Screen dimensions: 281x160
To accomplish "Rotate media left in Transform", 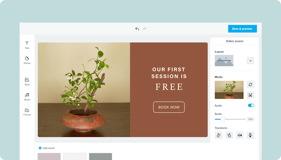I will click(x=218, y=135).
